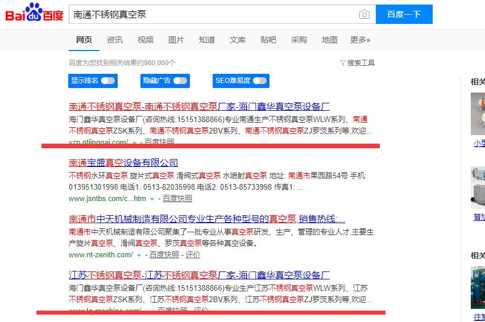Switch to the 图片 tab
485x322 pixels.
click(176, 40)
